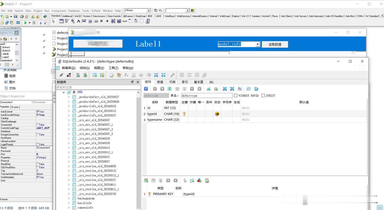384x210 pixels.
Task: Open the run button dropdown arrow in Delphi
Action: [x=29, y=23]
